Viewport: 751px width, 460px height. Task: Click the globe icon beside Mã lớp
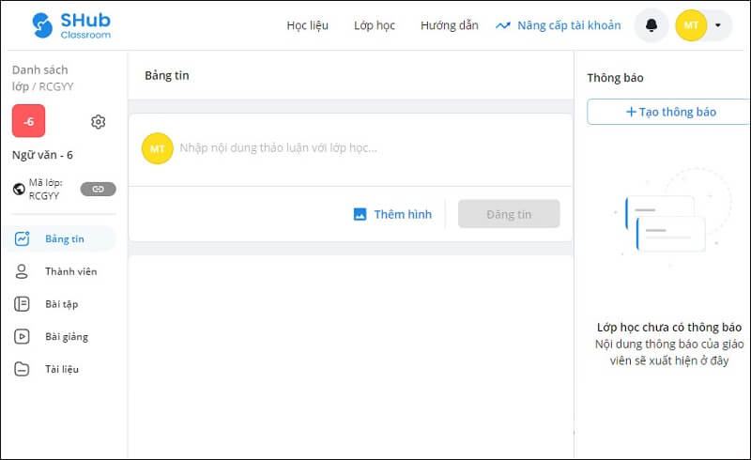[x=19, y=189]
